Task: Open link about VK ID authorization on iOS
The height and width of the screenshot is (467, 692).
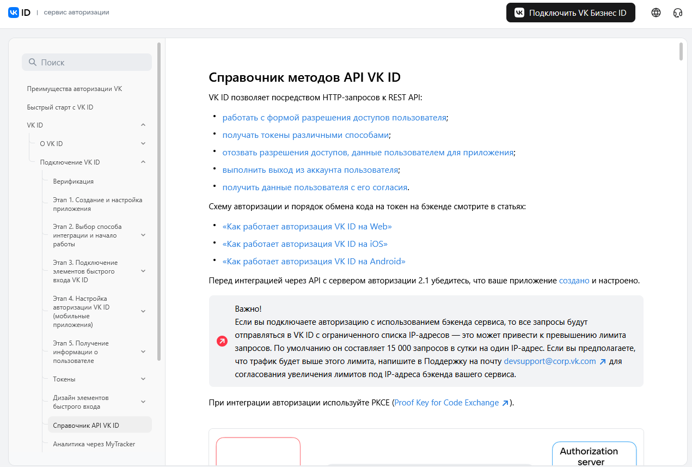Action: (305, 244)
